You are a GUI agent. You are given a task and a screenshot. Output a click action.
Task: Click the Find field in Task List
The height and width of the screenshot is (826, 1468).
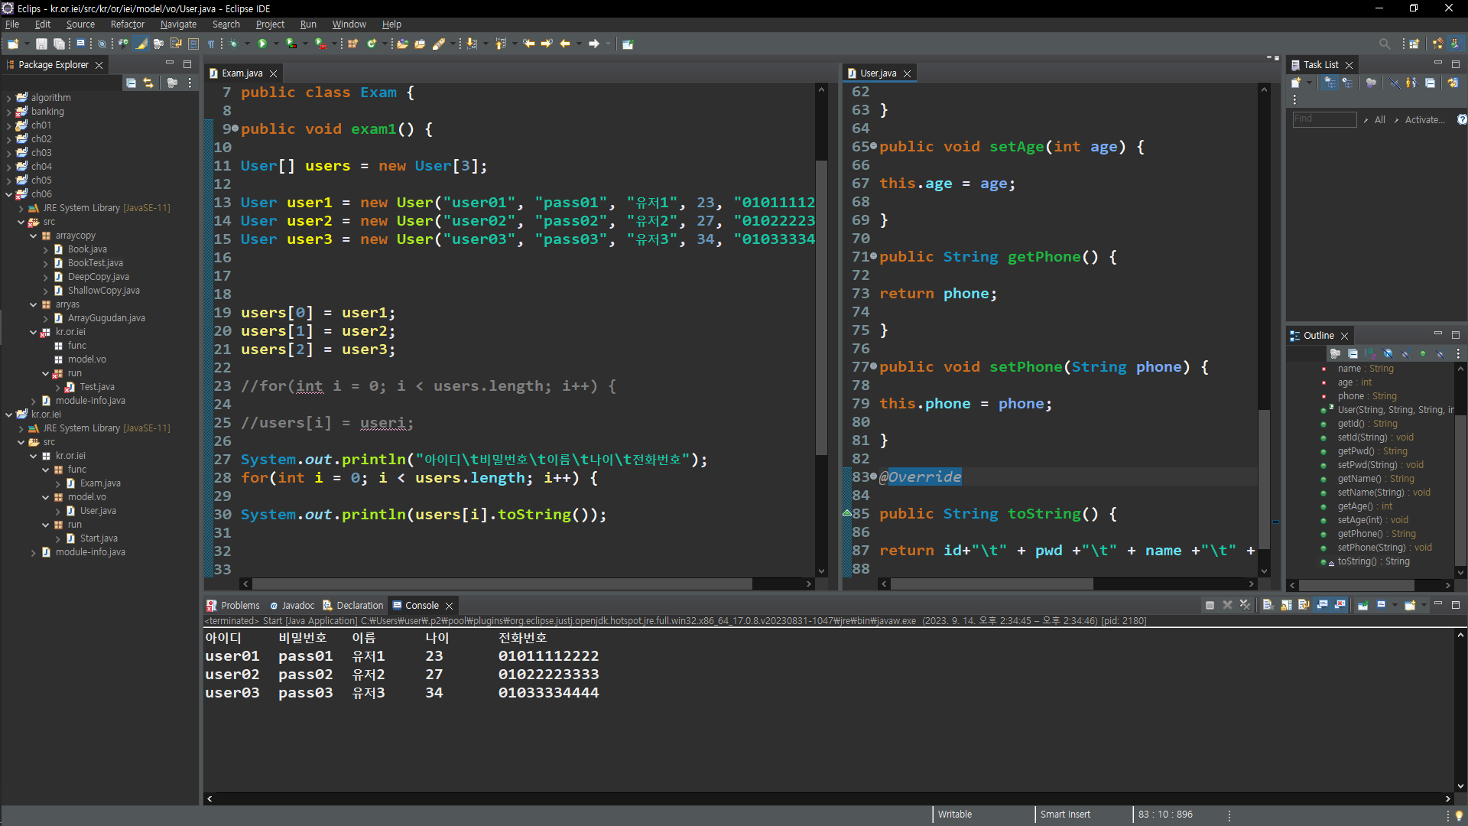[x=1323, y=119]
